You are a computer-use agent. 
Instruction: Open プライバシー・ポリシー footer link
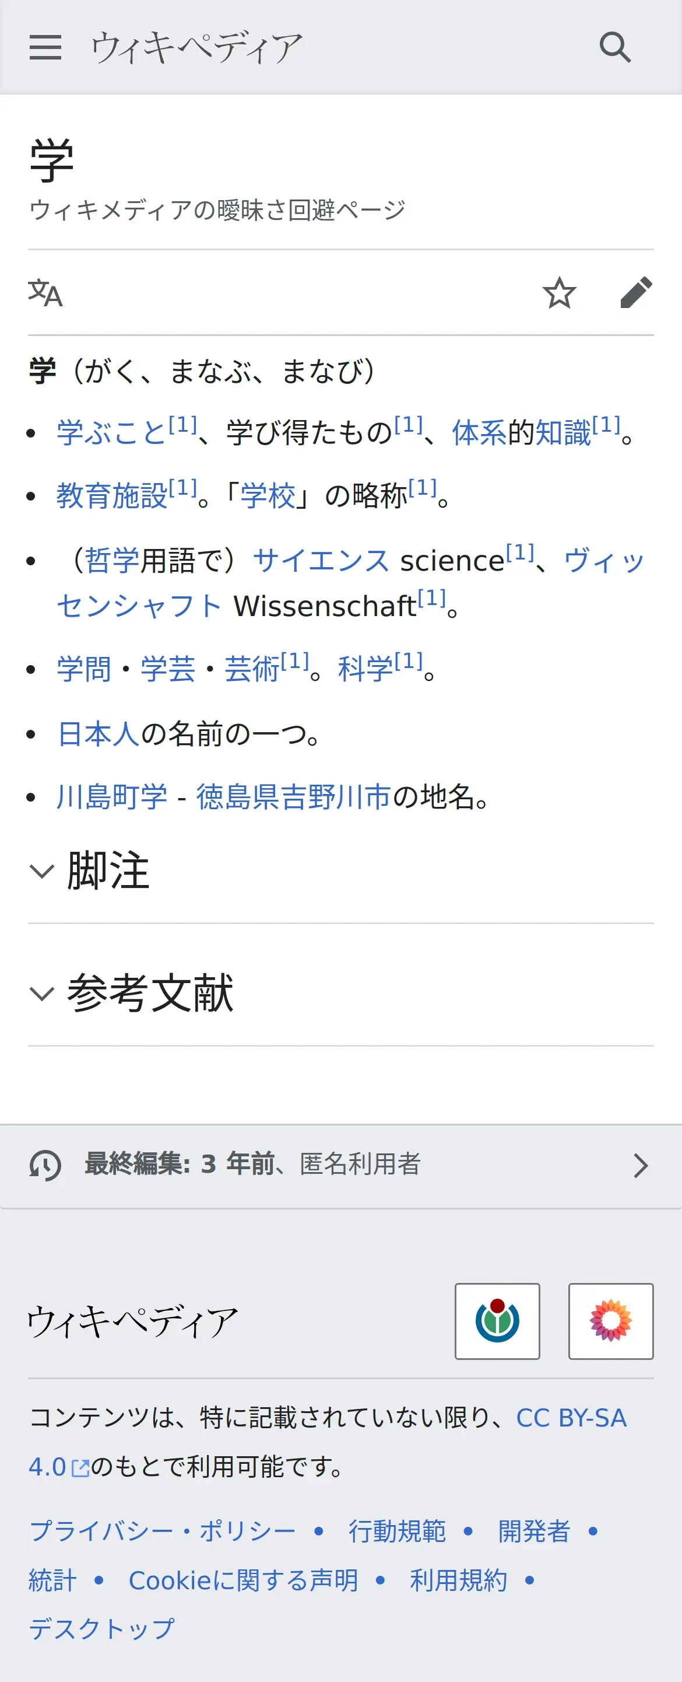tap(163, 1531)
